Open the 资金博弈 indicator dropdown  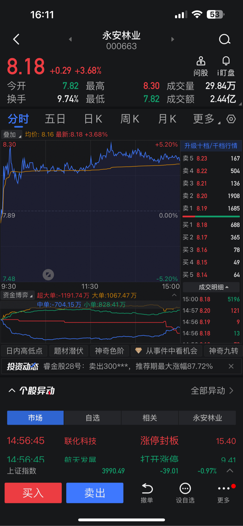click(x=17, y=295)
